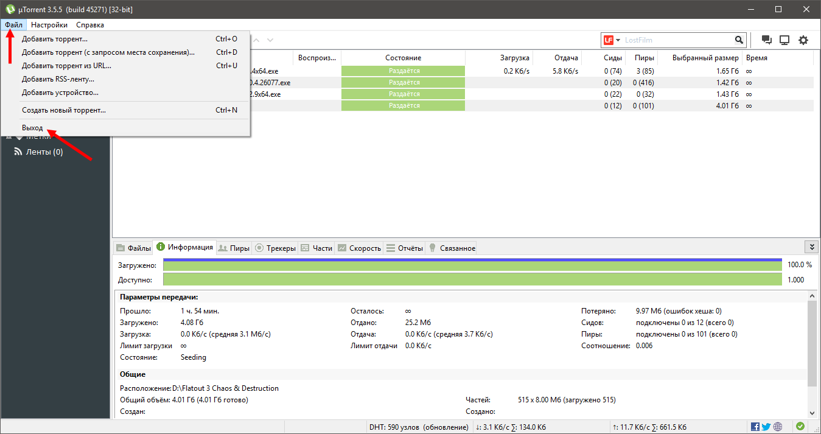Switch to the Файлы tab

click(133, 248)
